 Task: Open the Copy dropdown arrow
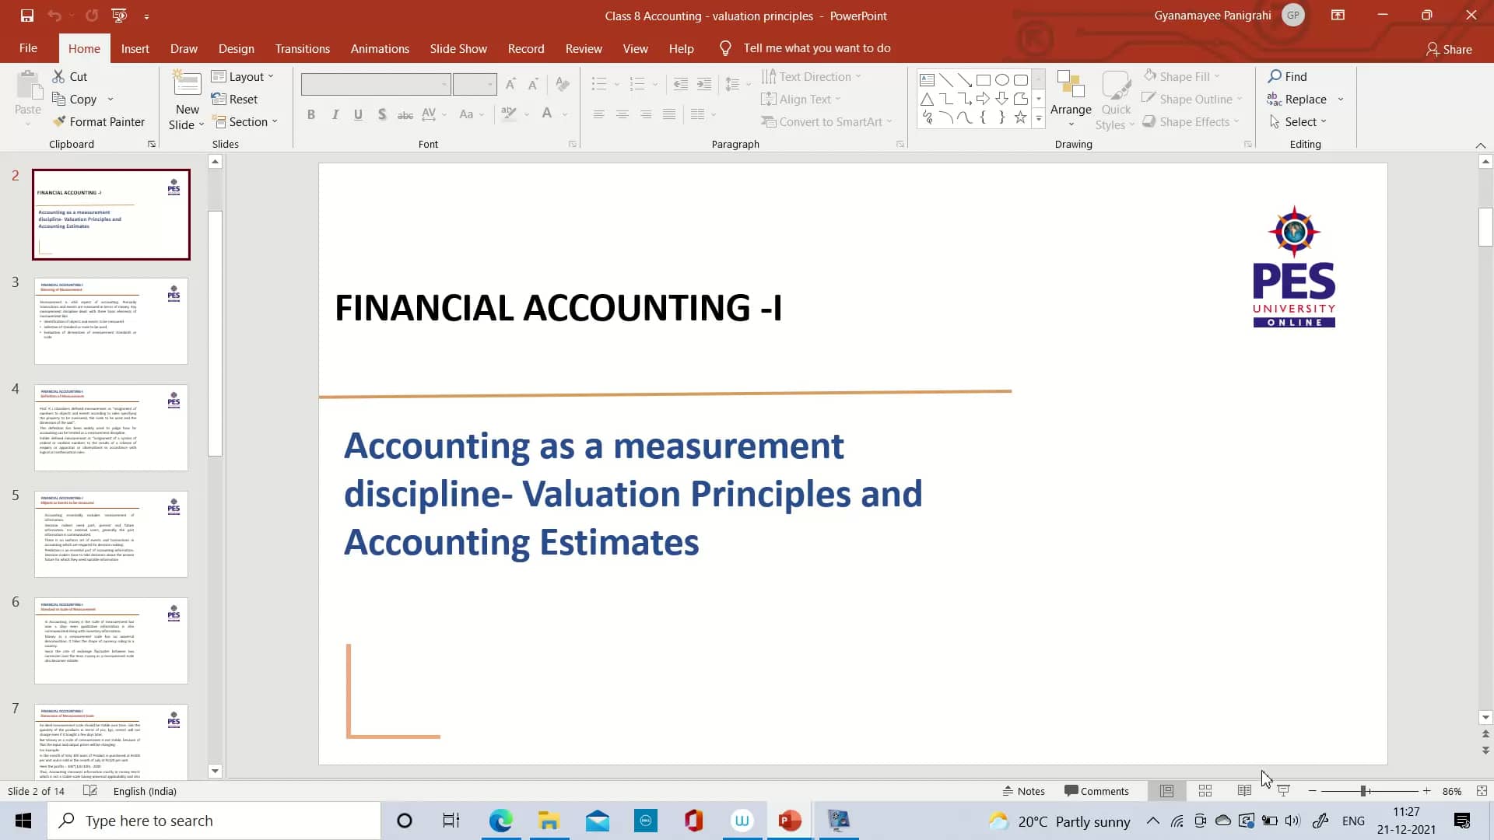[110, 100]
